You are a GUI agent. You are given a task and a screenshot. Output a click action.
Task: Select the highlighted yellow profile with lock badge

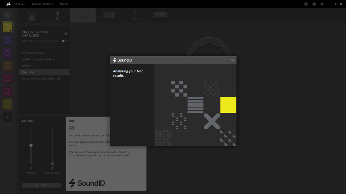coord(7,27)
